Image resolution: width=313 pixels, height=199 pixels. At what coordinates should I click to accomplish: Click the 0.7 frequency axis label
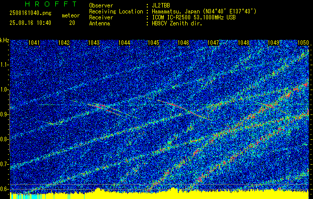pyautogui.click(x=4, y=164)
